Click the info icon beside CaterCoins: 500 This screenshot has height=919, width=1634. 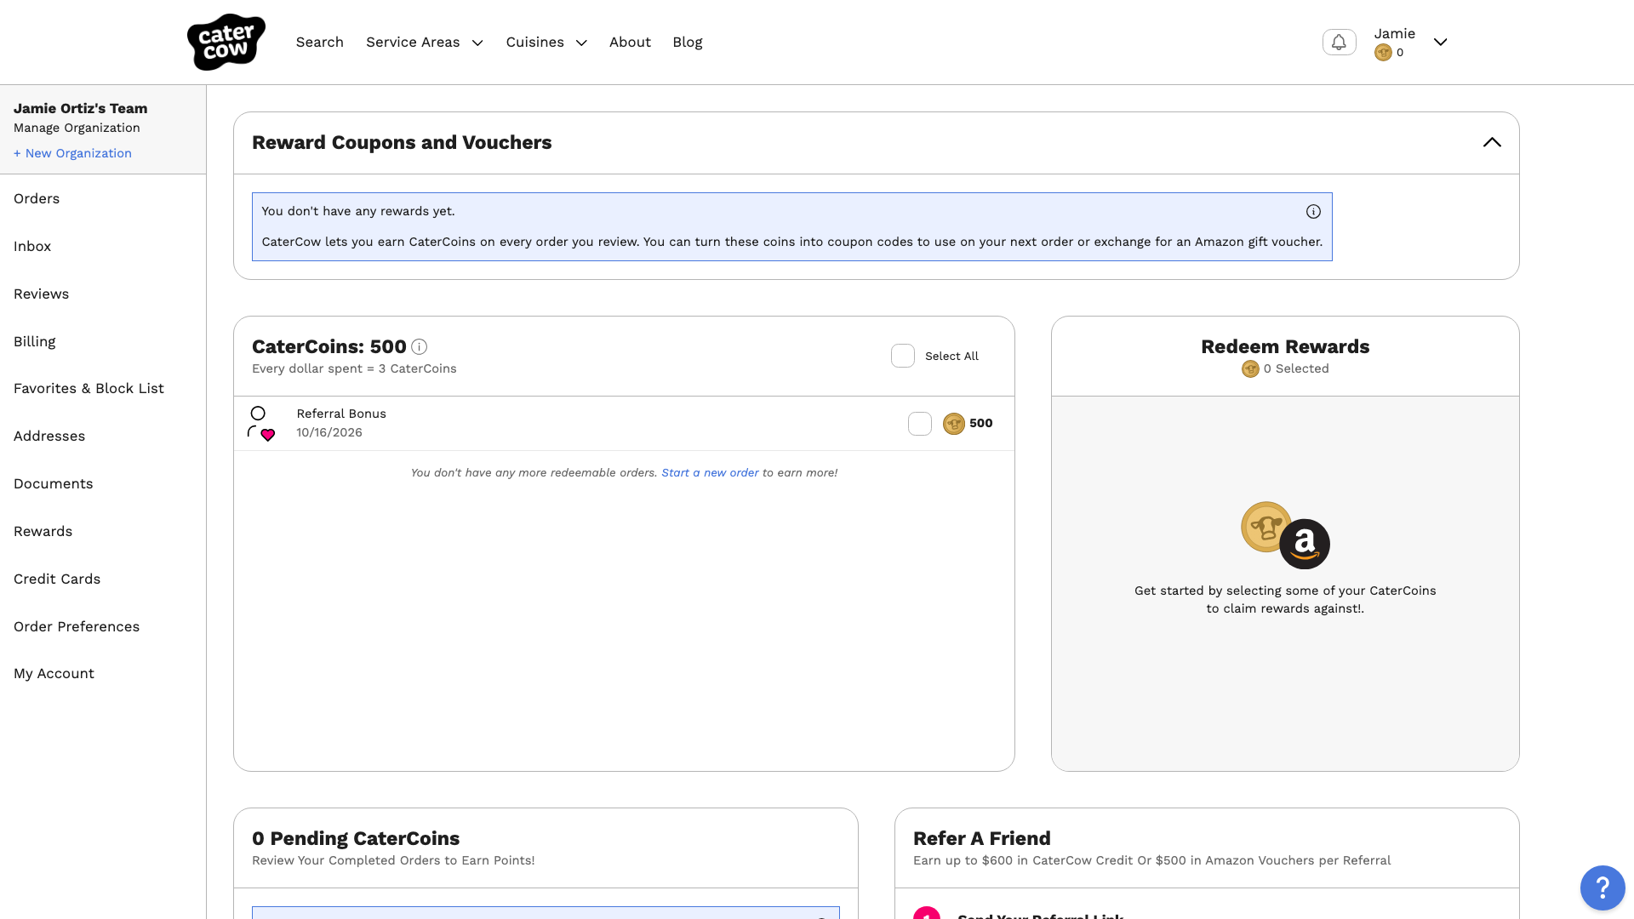(419, 346)
